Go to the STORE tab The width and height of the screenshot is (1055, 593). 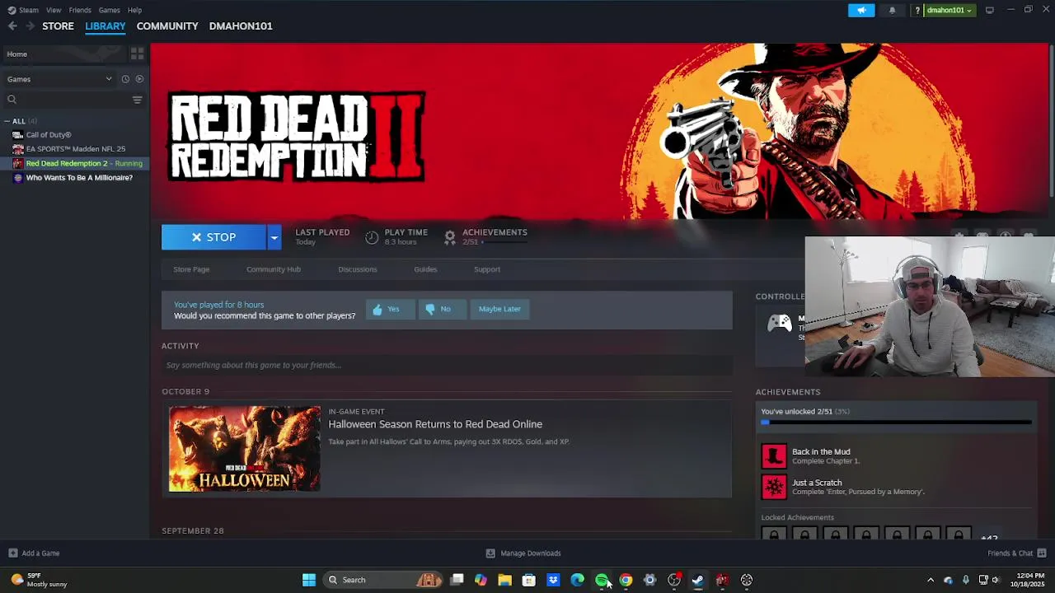[x=58, y=26]
